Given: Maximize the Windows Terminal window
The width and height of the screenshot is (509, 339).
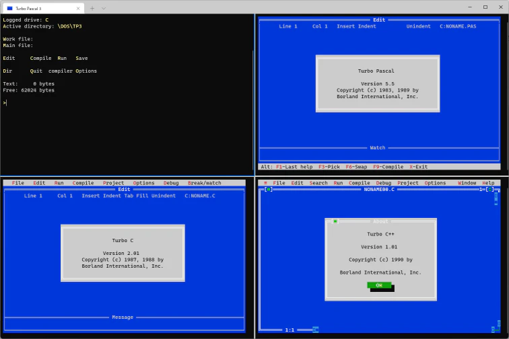Looking at the screenshot, I should [485, 7].
